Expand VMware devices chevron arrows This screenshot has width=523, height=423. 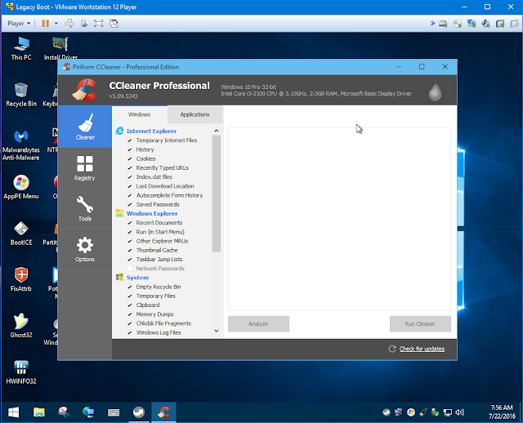(432, 24)
